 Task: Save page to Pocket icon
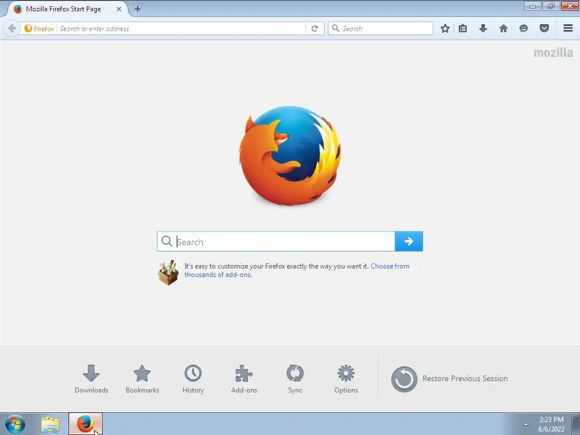pos(544,28)
